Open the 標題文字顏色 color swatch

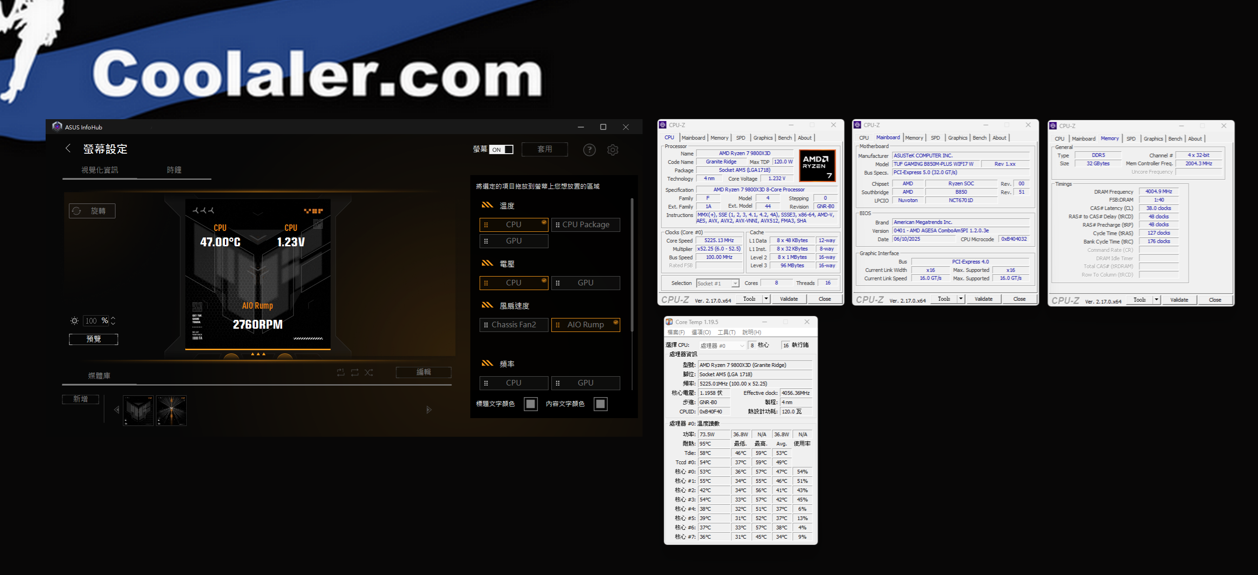pyautogui.click(x=530, y=404)
